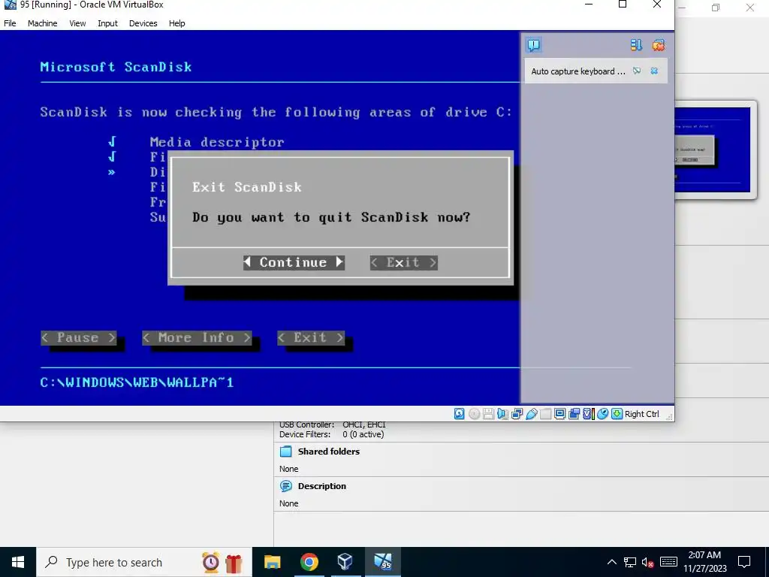Click the C:\WINDOWS\WEB\WALLPA~1 path text
Image resolution: width=769 pixels, height=577 pixels.
pos(137,382)
